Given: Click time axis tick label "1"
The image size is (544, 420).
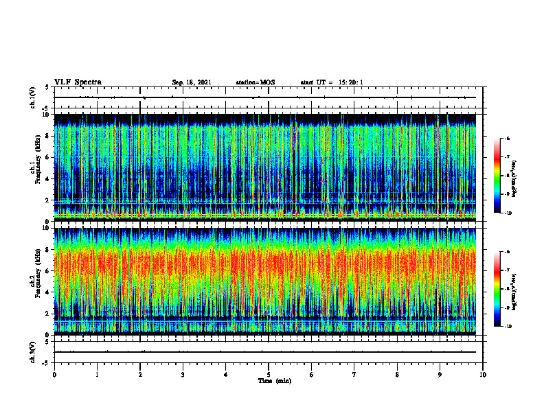Looking at the screenshot, I should pos(97,375).
